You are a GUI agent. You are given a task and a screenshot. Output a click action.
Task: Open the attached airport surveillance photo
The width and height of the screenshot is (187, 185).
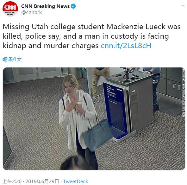tap(94, 119)
